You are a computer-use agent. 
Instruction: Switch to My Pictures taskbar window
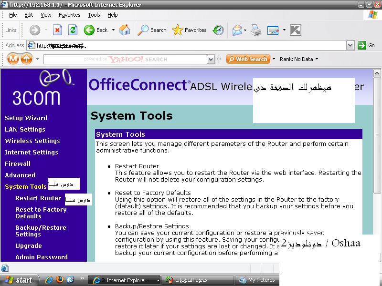257,280
